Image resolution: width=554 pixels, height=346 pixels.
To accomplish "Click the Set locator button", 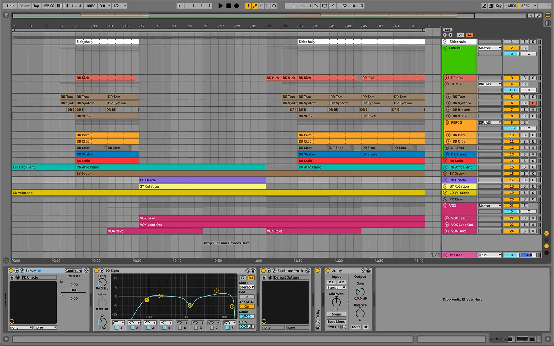I will pos(448,30).
